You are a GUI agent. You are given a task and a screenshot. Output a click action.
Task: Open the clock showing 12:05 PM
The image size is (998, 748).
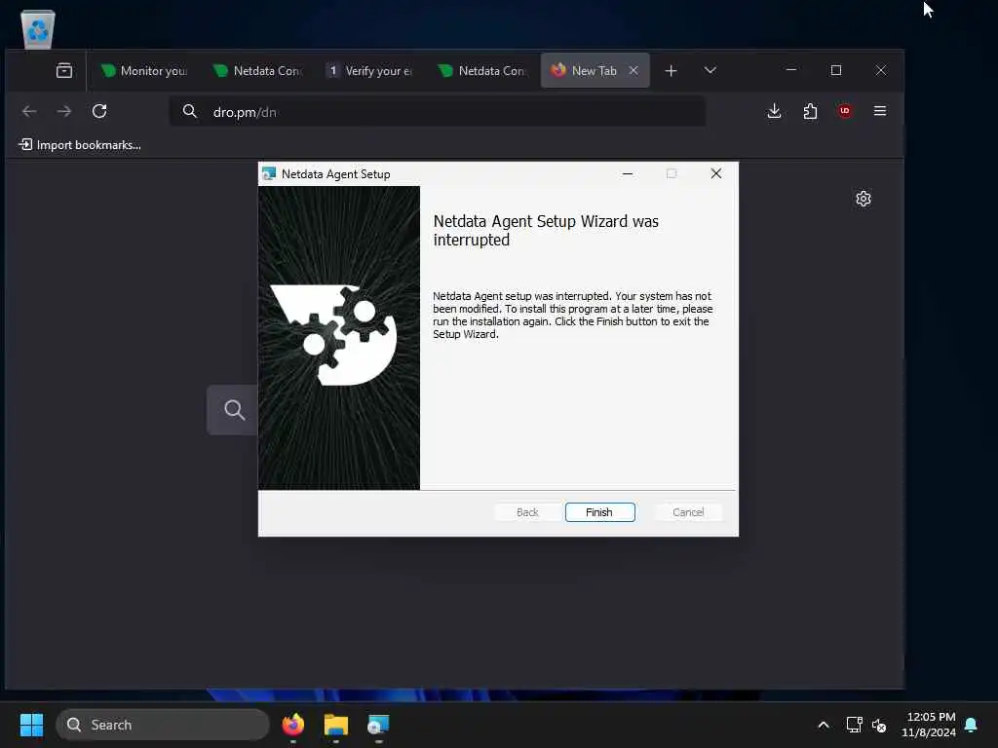[x=929, y=725]
